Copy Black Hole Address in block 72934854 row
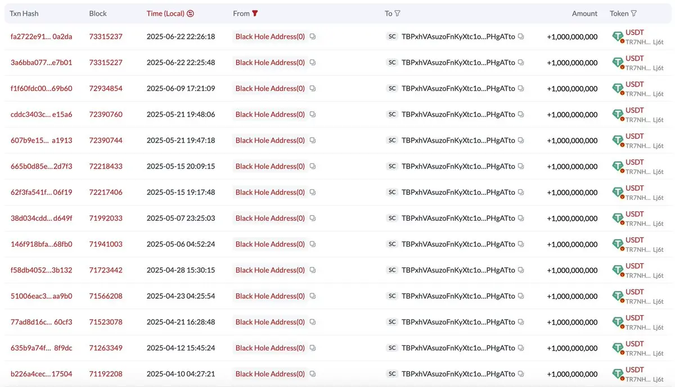The image size is (675, 387). [313, 88]
